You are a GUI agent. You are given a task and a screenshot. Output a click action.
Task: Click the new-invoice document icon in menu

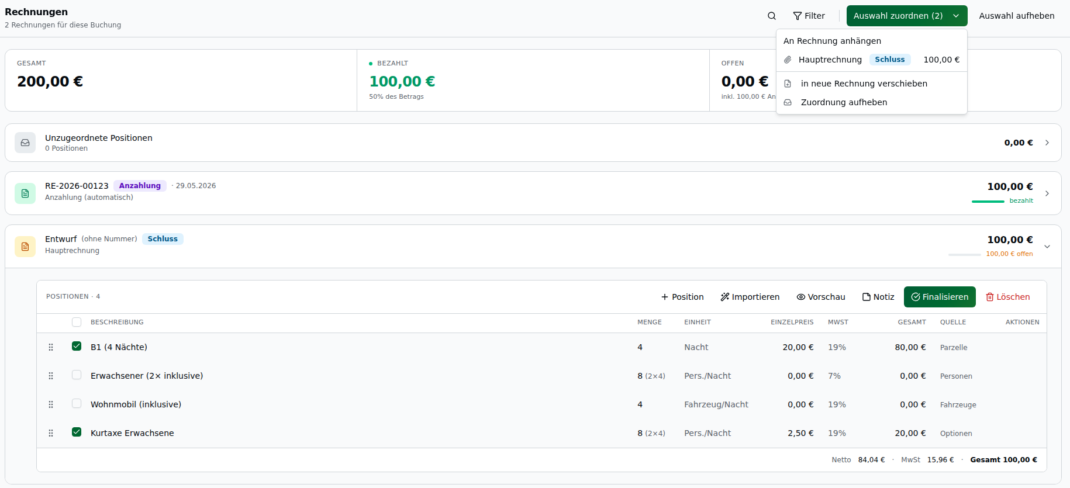pyautogui.click(x=788, y=84)
